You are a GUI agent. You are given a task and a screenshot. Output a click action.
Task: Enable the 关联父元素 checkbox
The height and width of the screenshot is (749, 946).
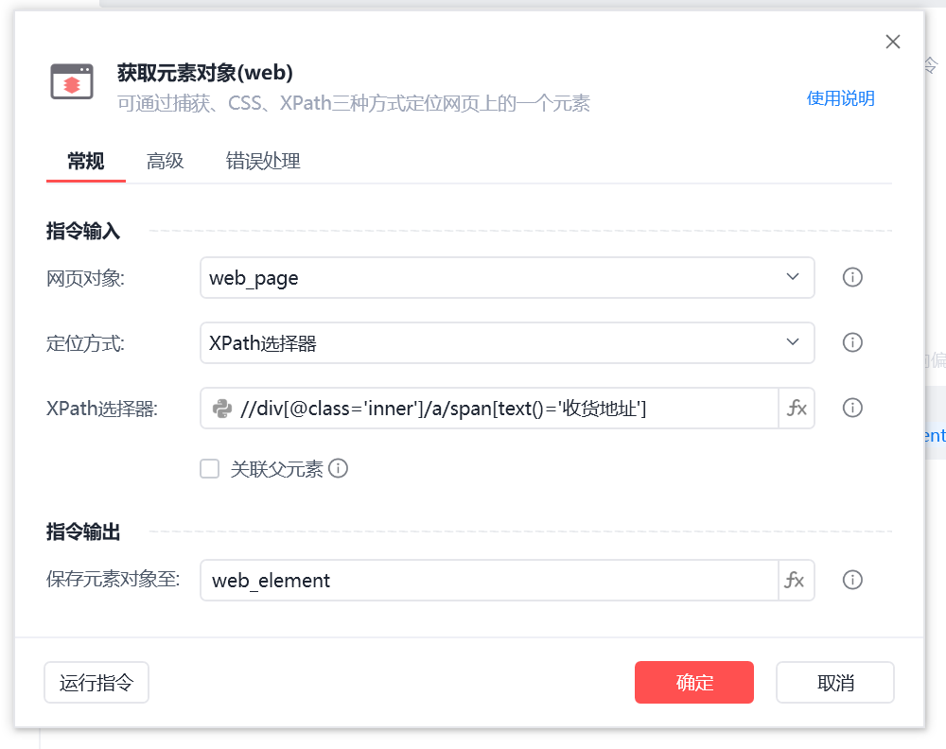pos(210,468)
